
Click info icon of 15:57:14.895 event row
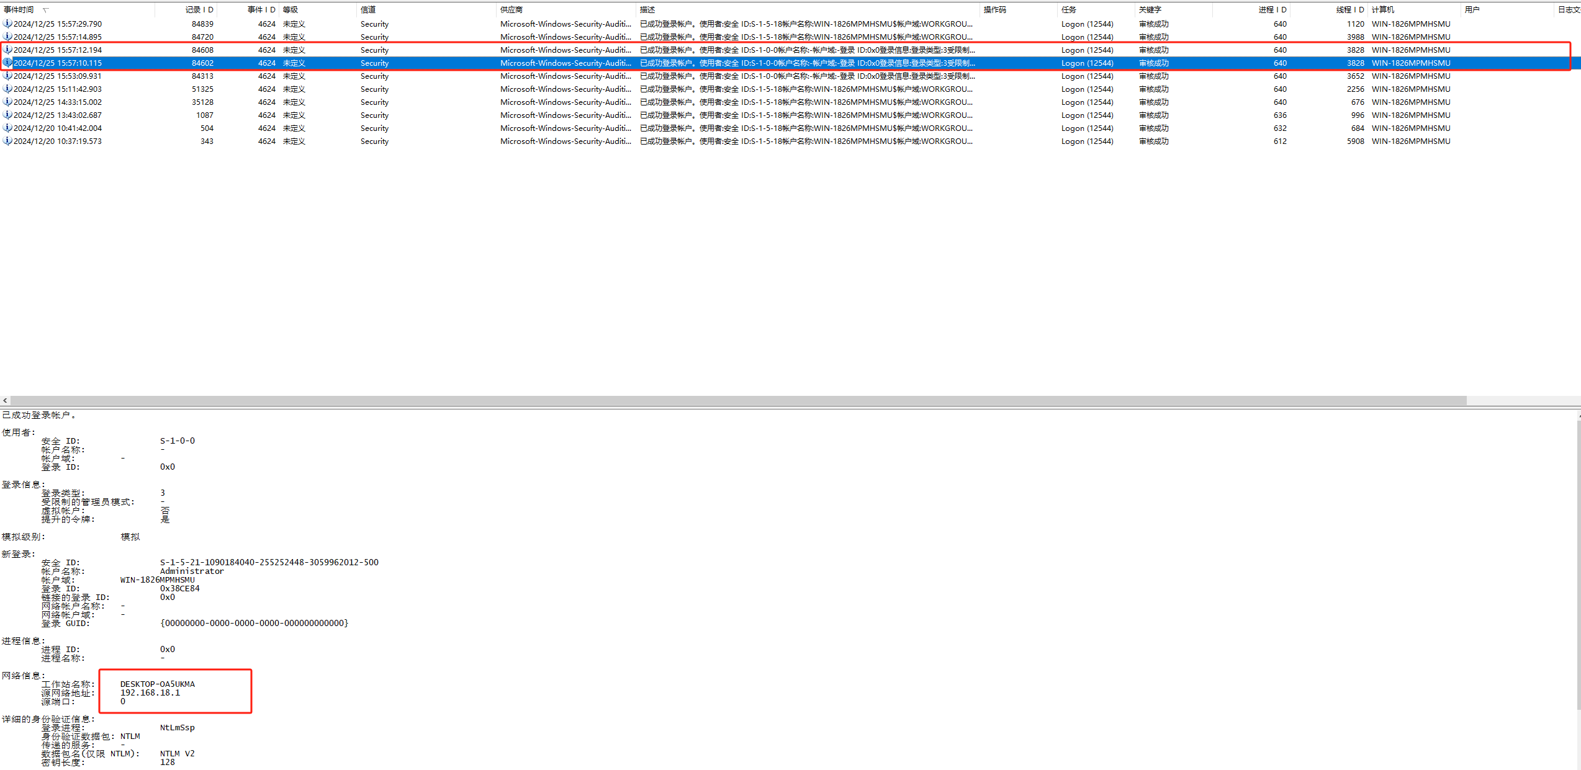coord(7,37)
